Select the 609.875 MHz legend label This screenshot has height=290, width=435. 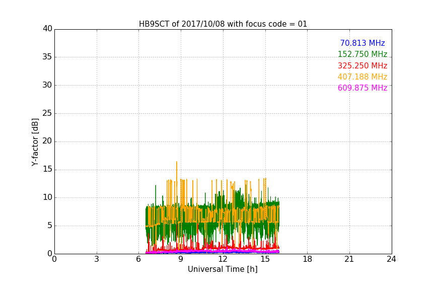click(x=362, y=88)
